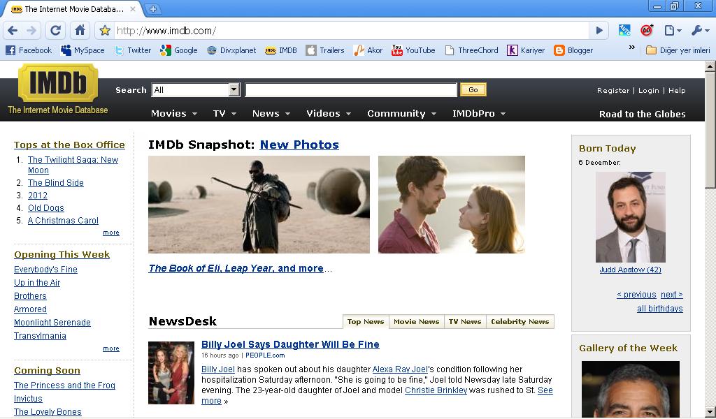Open the Akor bookmark
The height and width of the screenshot is (419, 716).
coord(368,50)
